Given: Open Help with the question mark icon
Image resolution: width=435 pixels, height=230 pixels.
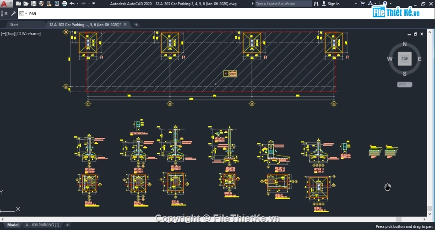Looking at the screenshot, I should 385,4.
